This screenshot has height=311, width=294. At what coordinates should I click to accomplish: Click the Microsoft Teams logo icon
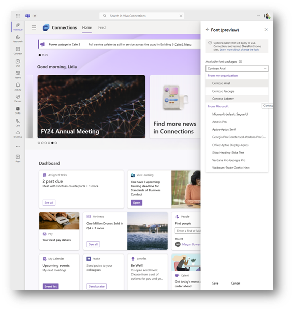[27, 16]
